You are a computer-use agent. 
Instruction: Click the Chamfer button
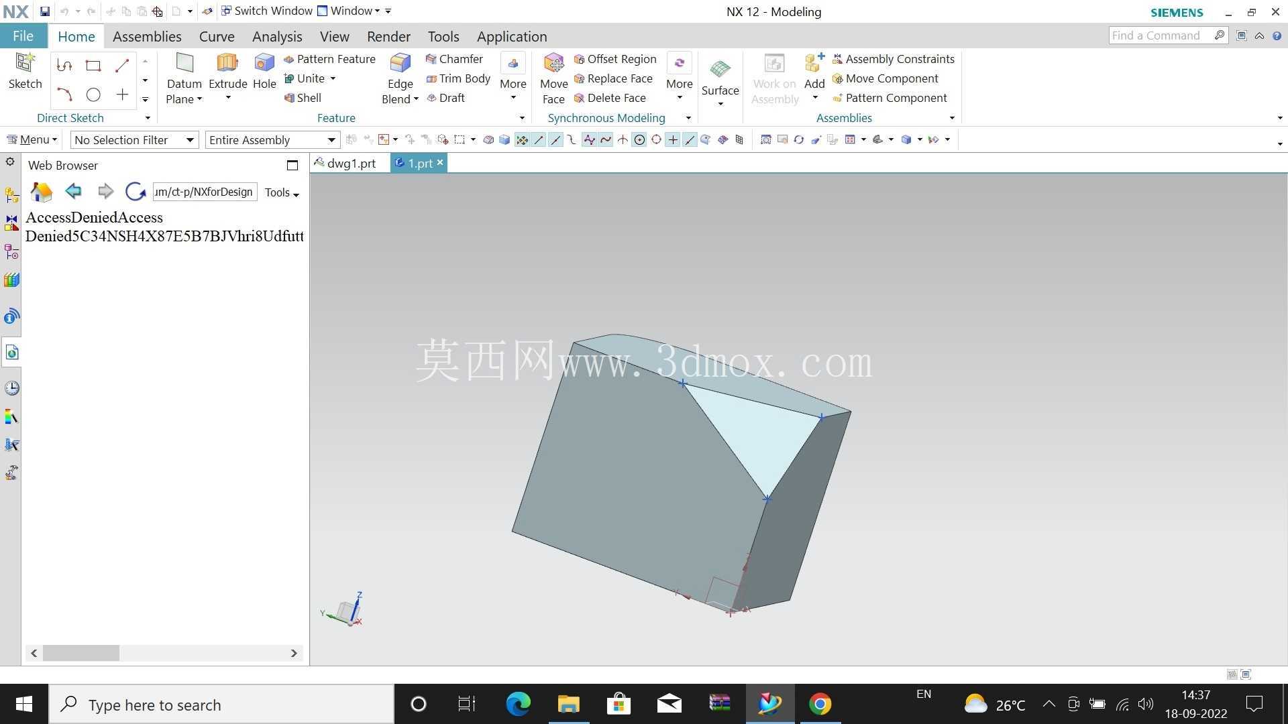(x=454, y=59)
